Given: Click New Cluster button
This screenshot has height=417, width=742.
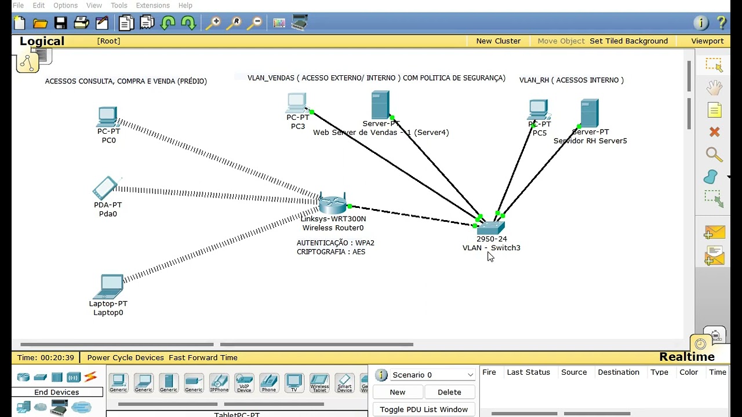Looking at the screenshot, I should pos(499,41).
